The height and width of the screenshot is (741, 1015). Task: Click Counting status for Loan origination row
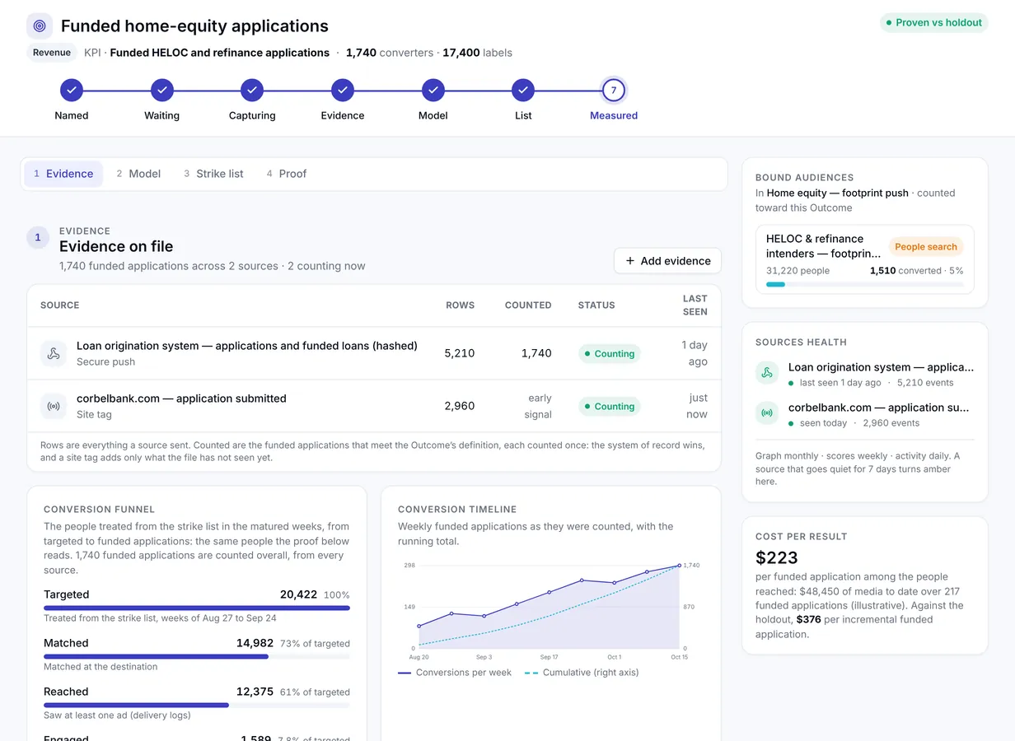pyautogui.click(x=610, y=353)
